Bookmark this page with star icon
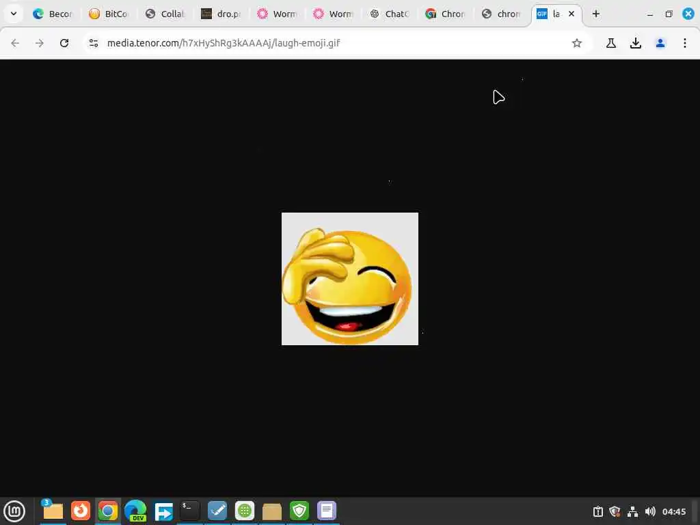 pos(577,43)
